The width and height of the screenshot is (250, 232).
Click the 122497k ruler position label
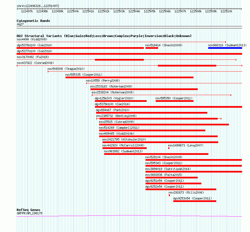27,11
